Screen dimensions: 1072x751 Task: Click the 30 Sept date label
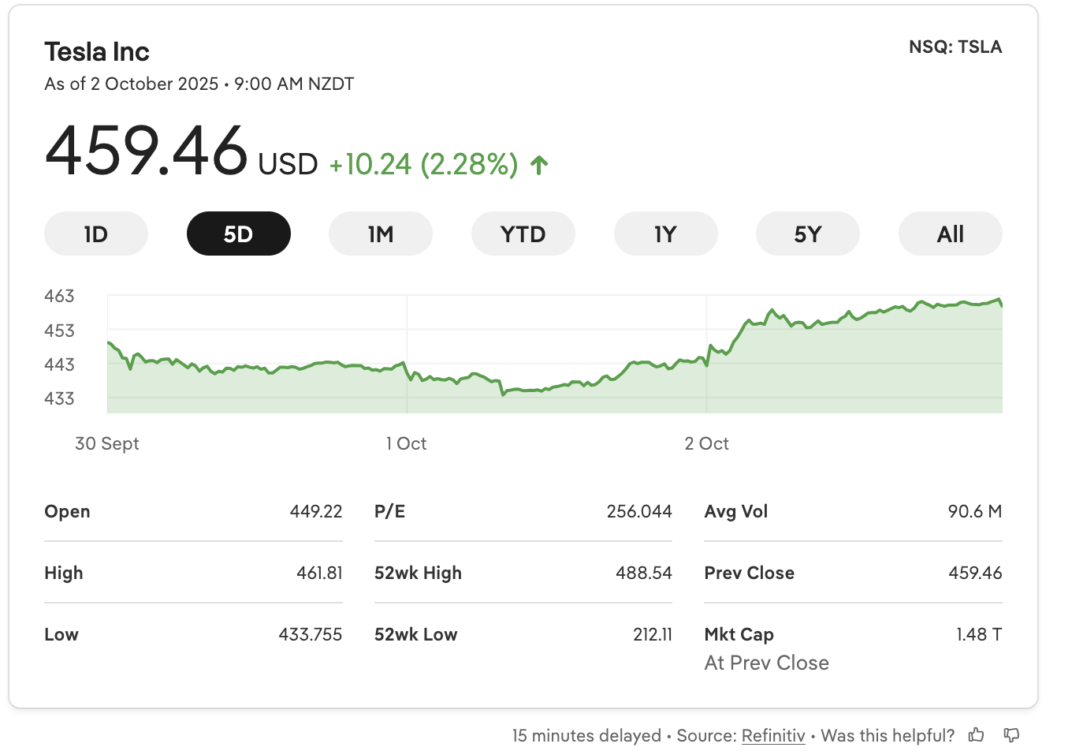click(107, 443)
